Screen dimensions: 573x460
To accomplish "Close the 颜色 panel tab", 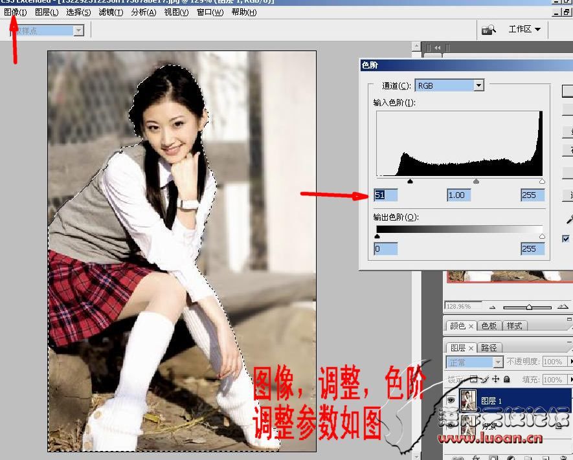I will 471,326.
